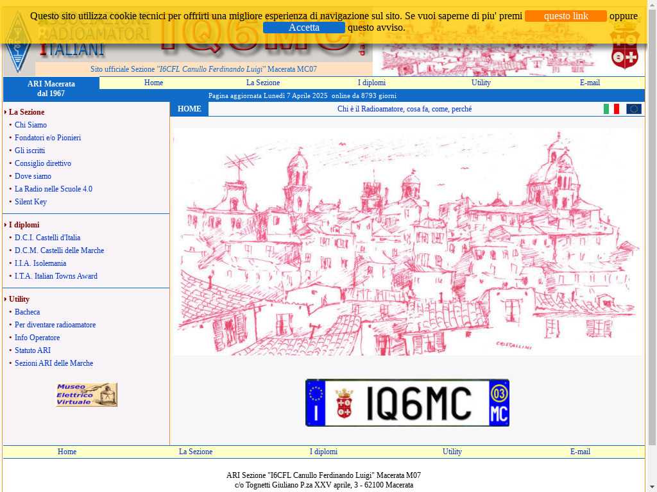This screenshot has height=492, width=657.
Task: Open the Museo Elettrico Virtuale banner
Action: 87,395
